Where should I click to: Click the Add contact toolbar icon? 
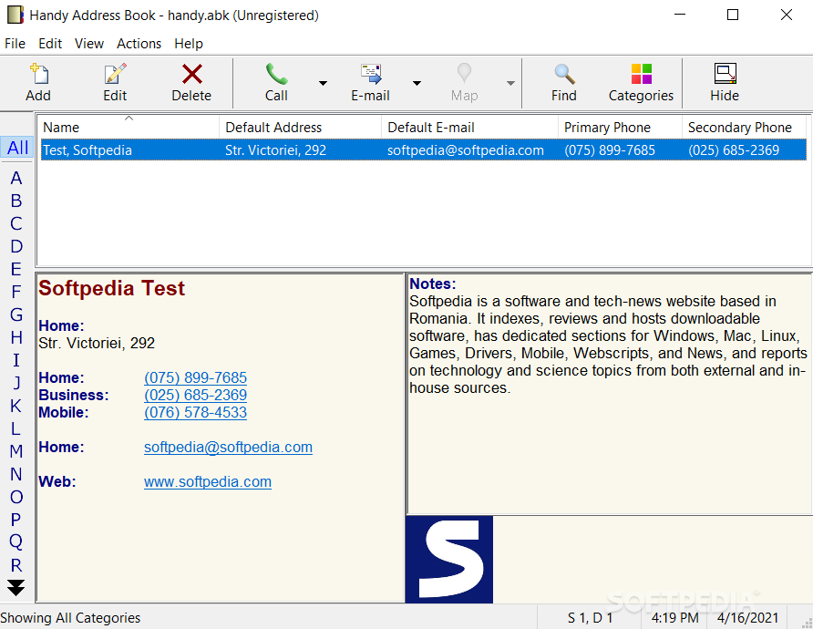click(39, 74)
